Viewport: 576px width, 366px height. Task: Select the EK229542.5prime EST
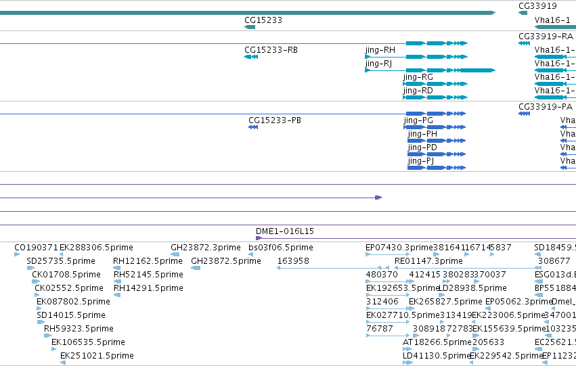pos(506,356)
